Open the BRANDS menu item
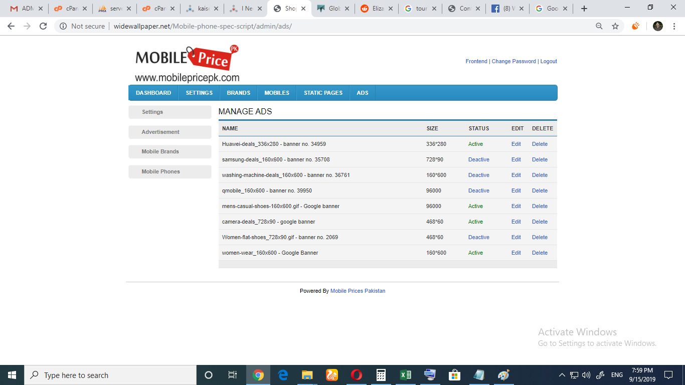 tap(238, 93)
